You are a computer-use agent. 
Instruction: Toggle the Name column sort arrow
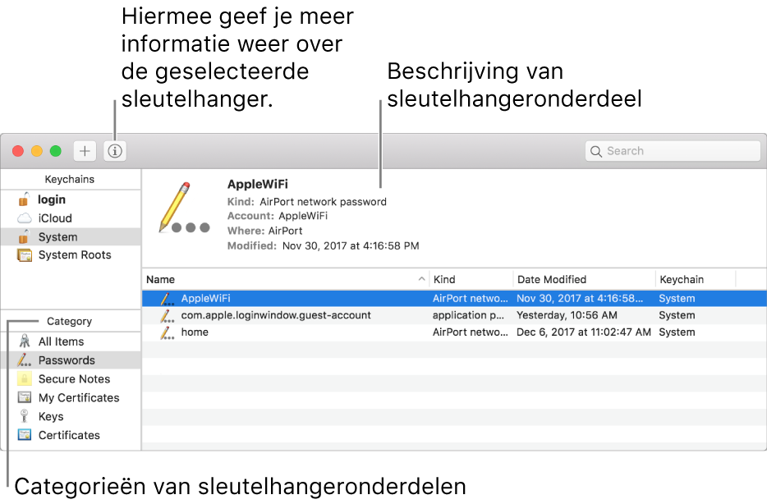(421, 278)
